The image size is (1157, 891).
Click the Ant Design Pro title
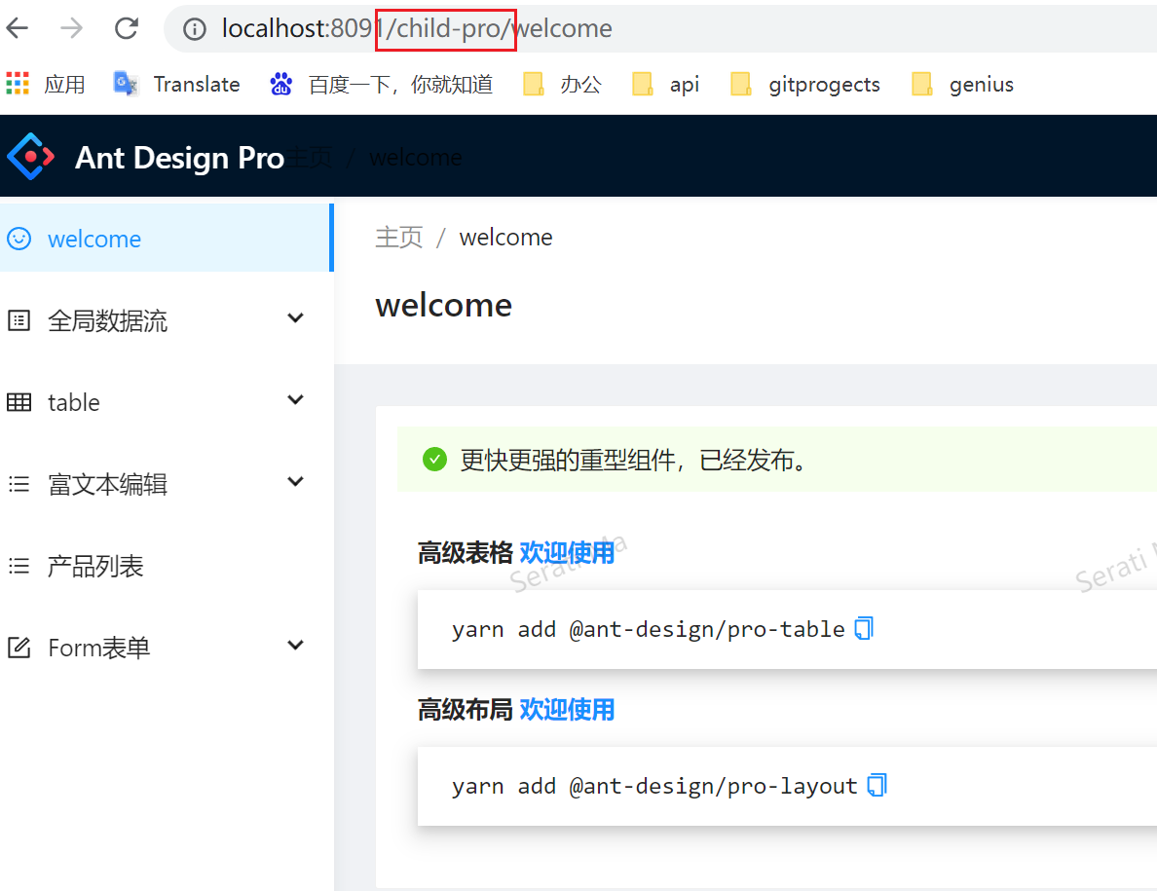[x=179, y=158]
